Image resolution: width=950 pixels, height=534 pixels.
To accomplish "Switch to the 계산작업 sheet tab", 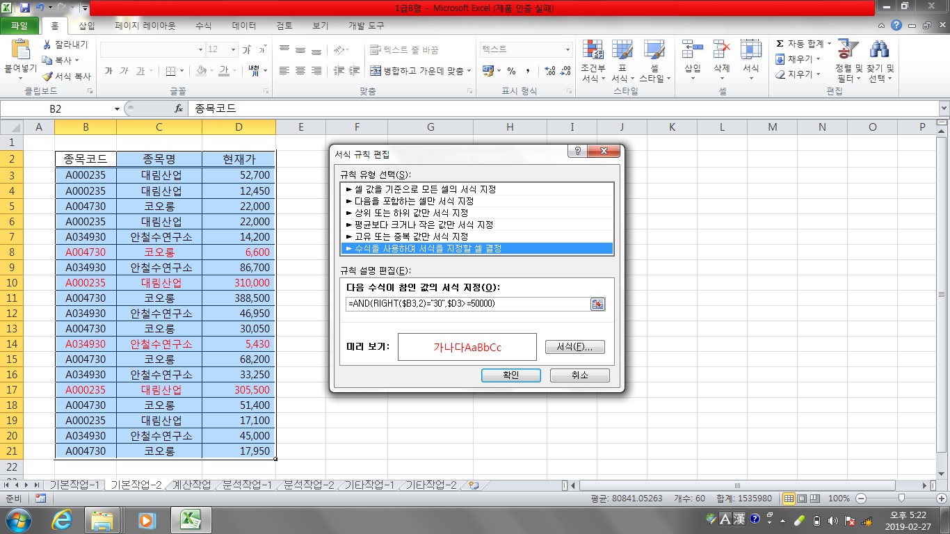I will click(x=191, y=485).
